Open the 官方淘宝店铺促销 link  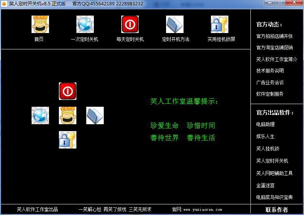(274, 48)
